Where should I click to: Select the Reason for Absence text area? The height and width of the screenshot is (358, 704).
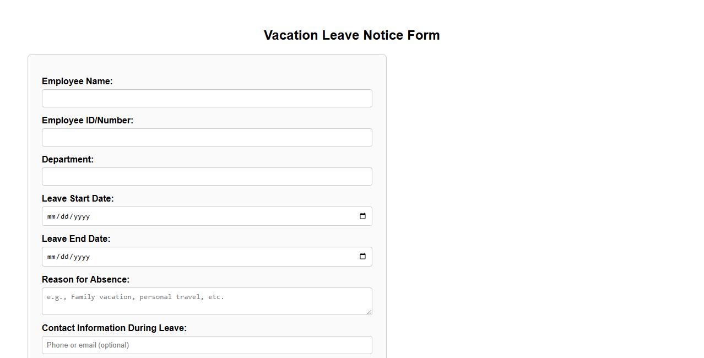coord(207,301)
